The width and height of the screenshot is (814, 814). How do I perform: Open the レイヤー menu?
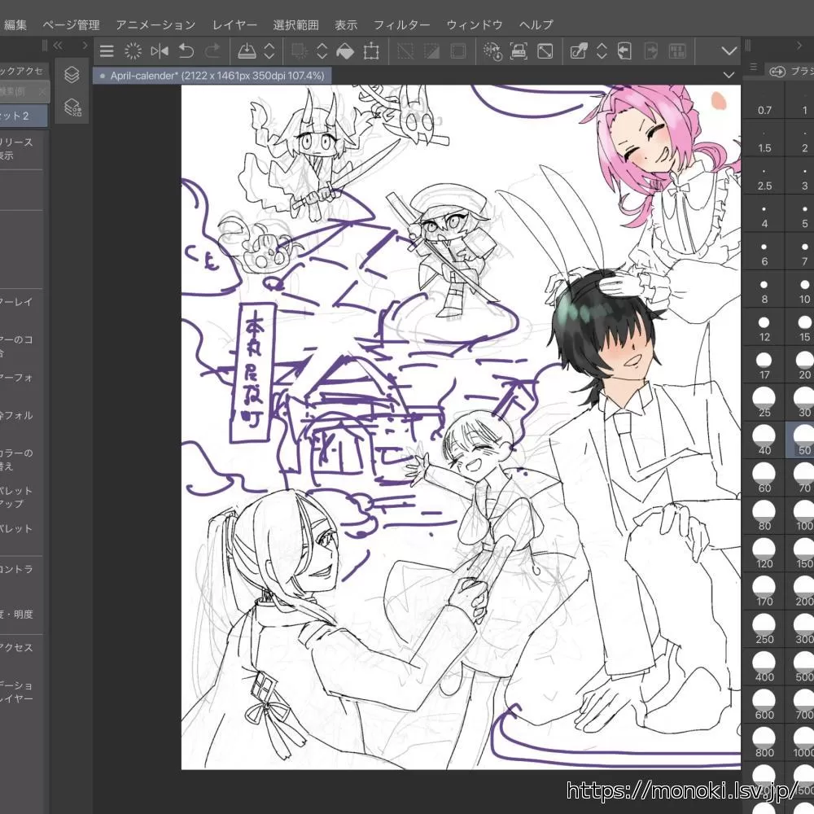pos(234,25)
